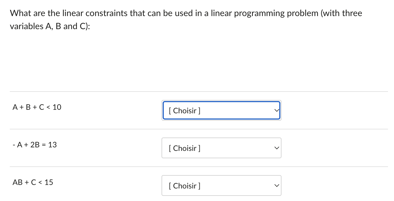Select the constraint text A + B + C < 10
This screenshot has width=394, height=201.
(37, 107)
